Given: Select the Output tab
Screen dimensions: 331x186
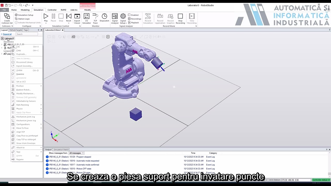Looking at the screenshot, I should click(48, 150).
